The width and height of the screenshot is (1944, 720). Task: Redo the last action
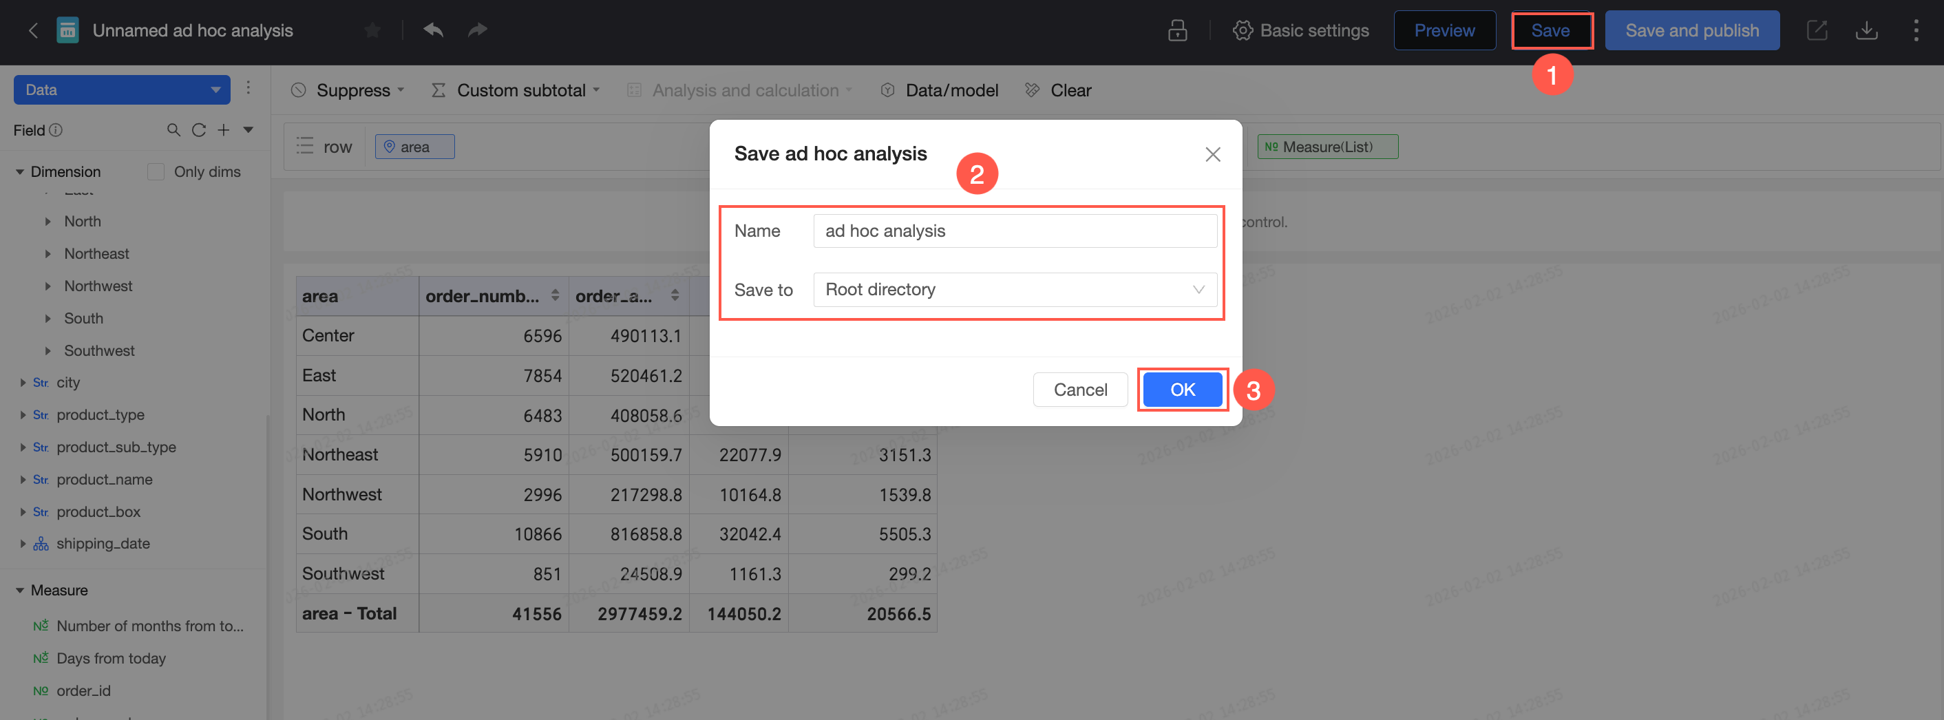click(477, 30)
